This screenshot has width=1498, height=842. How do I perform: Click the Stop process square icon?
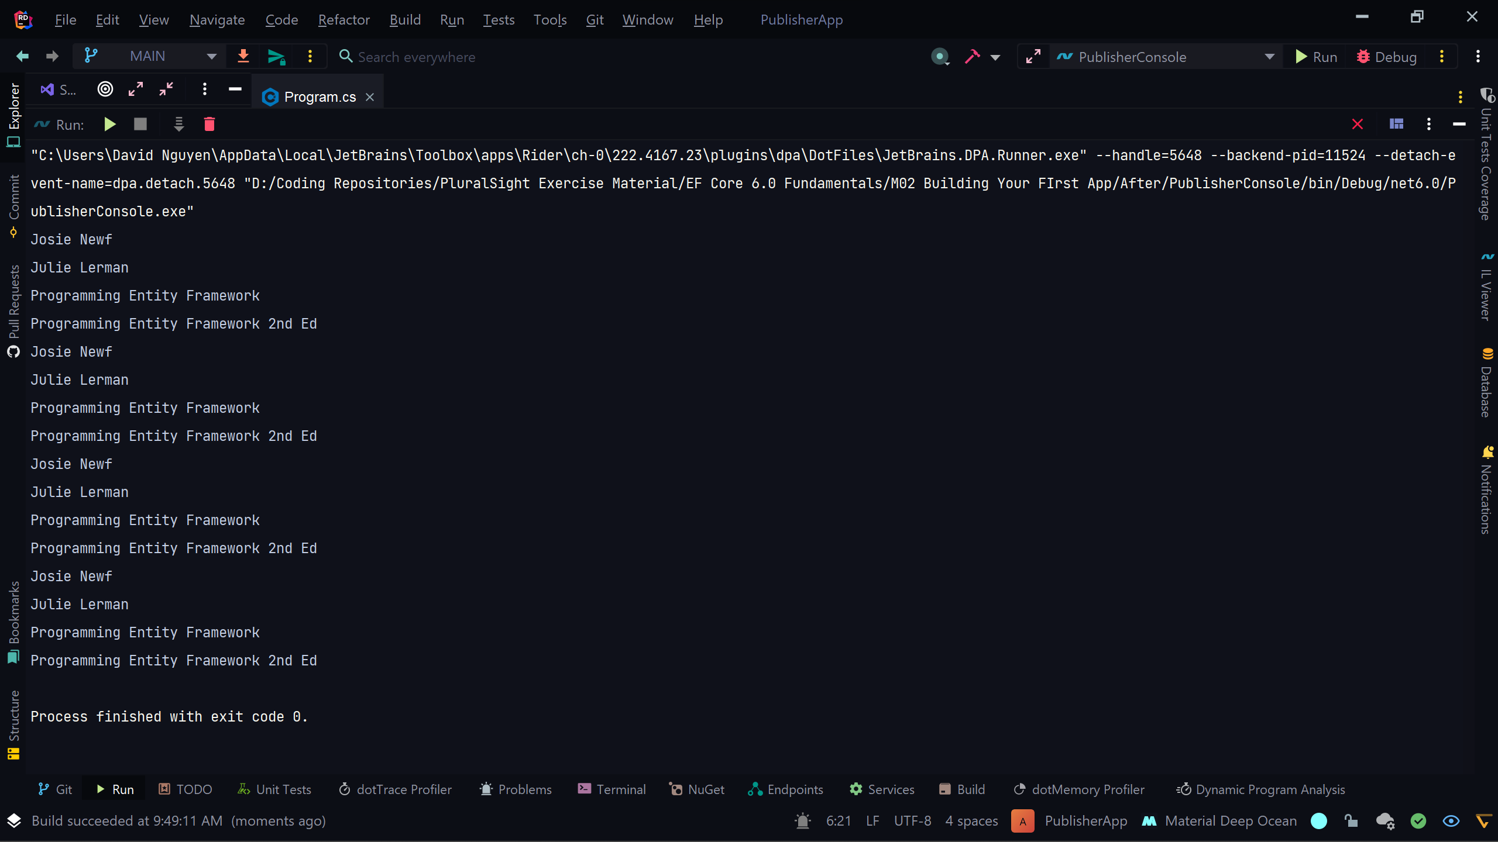140,124
